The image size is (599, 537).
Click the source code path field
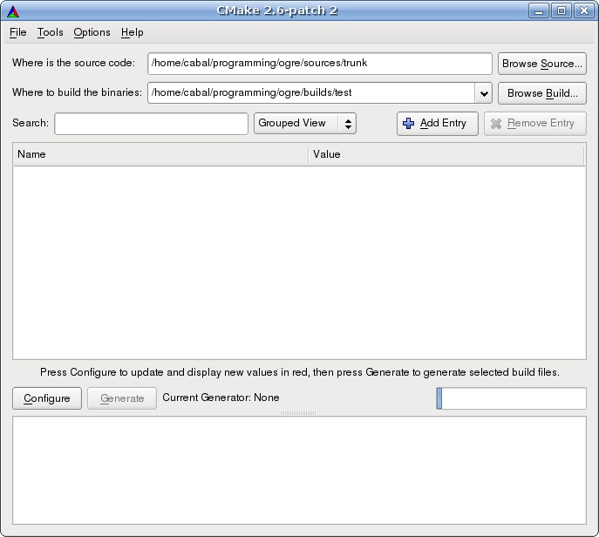pyautogui.click(x=320, y=64)
